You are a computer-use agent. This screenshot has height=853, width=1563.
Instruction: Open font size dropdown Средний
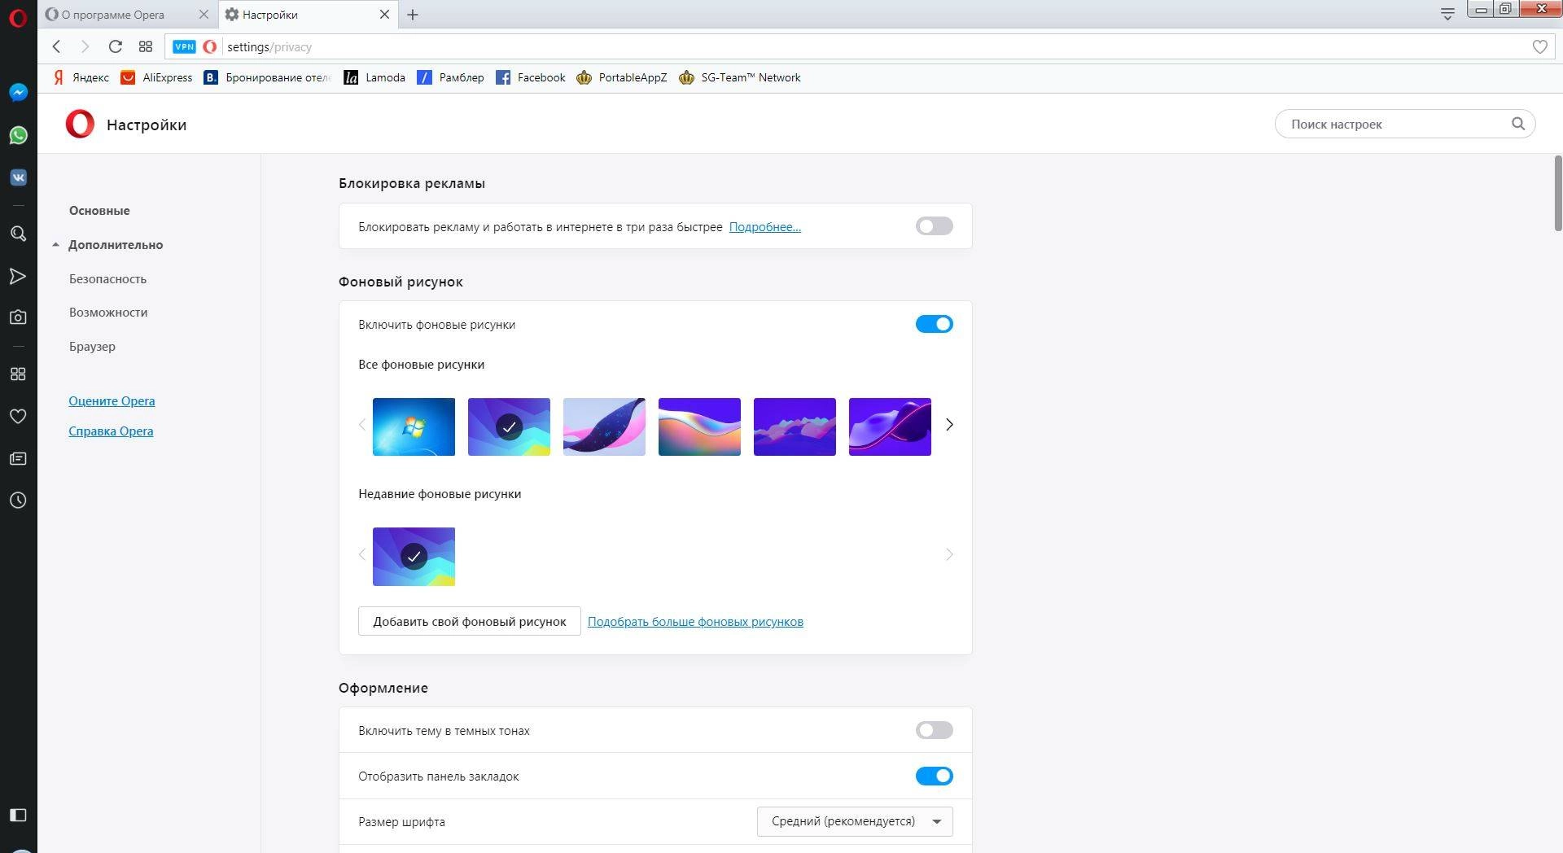pyautogui.click(x=855, y=821)
